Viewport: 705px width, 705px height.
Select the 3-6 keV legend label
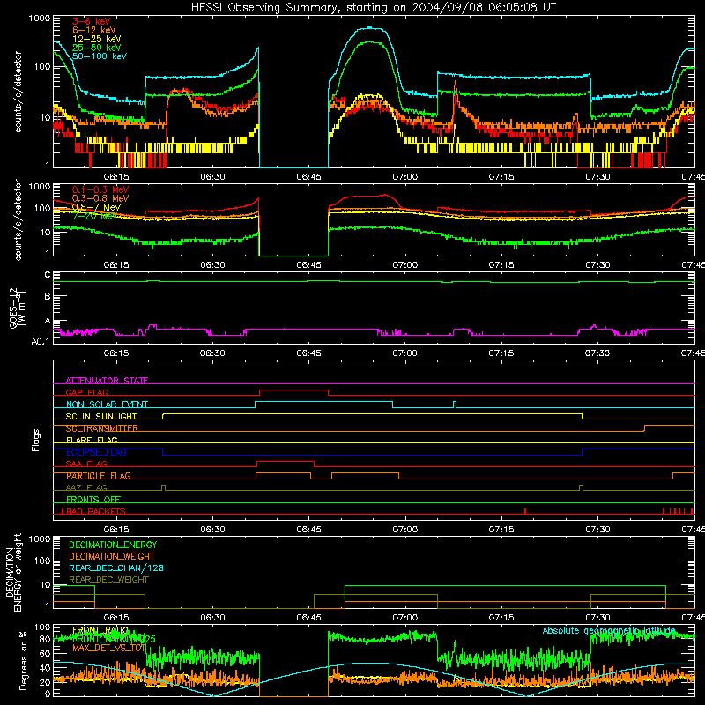click(92, 21)
